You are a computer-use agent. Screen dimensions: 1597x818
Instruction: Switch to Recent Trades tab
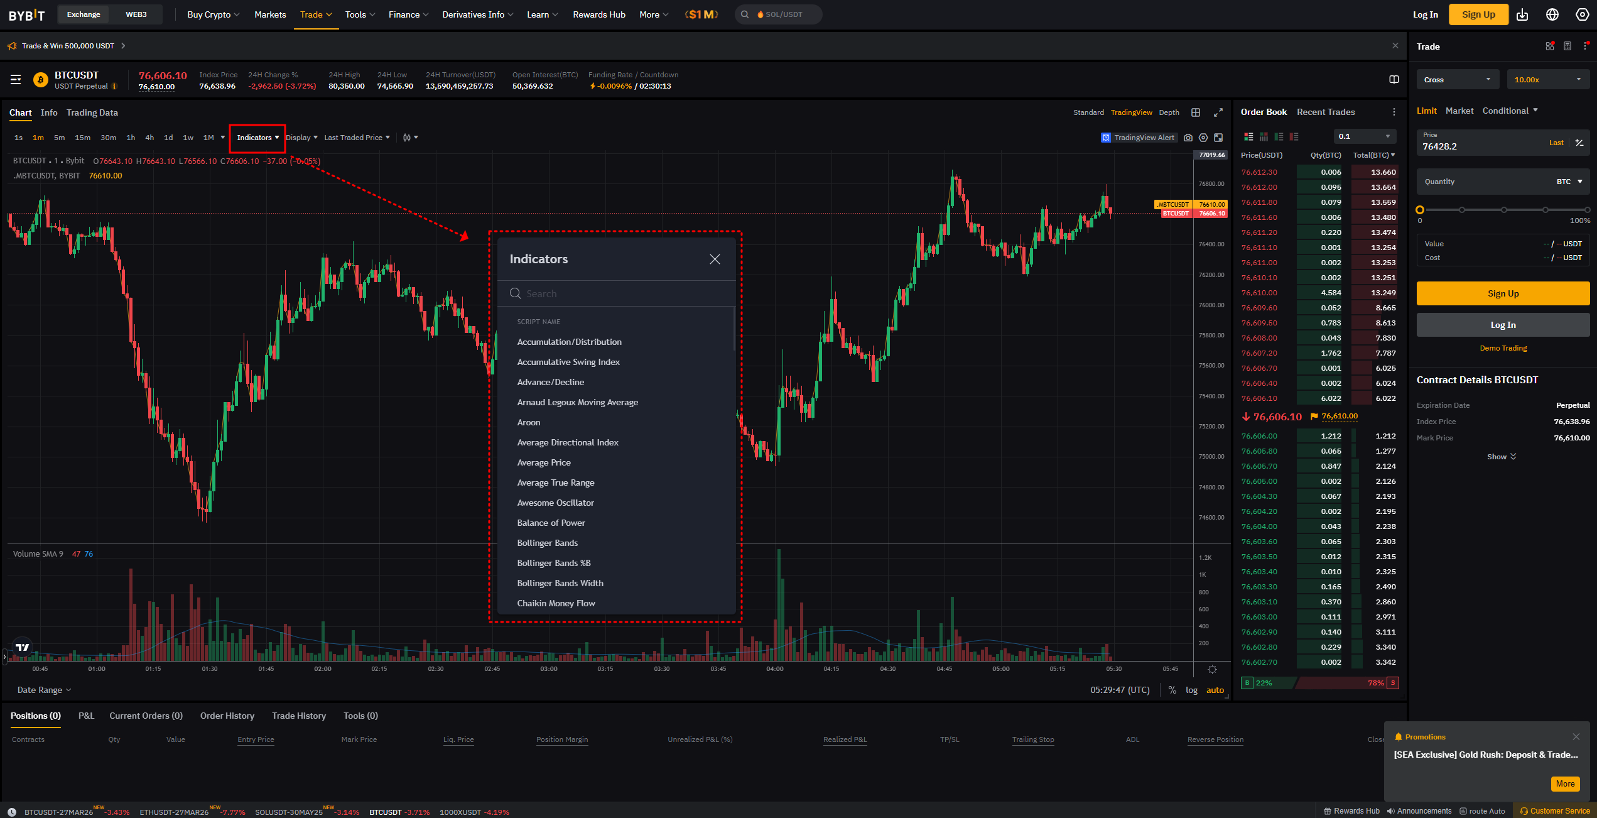[x=1326, y=112]
